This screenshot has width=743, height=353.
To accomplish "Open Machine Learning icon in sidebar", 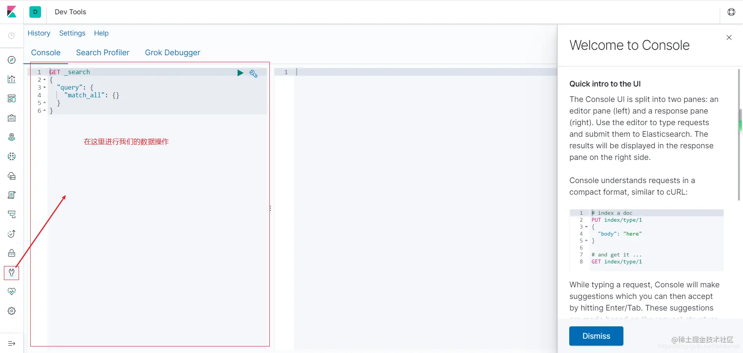I will 12,156.
